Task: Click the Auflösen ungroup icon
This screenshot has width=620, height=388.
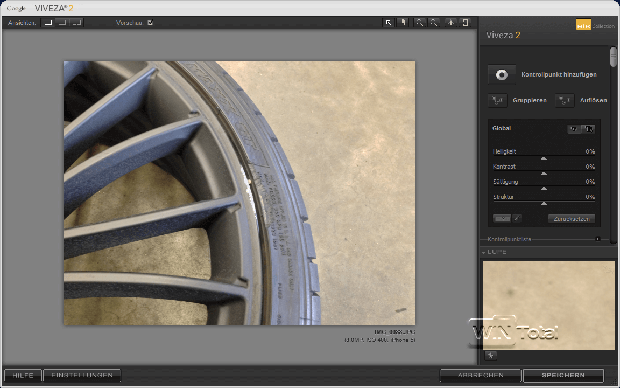Action: click(565, 101)
